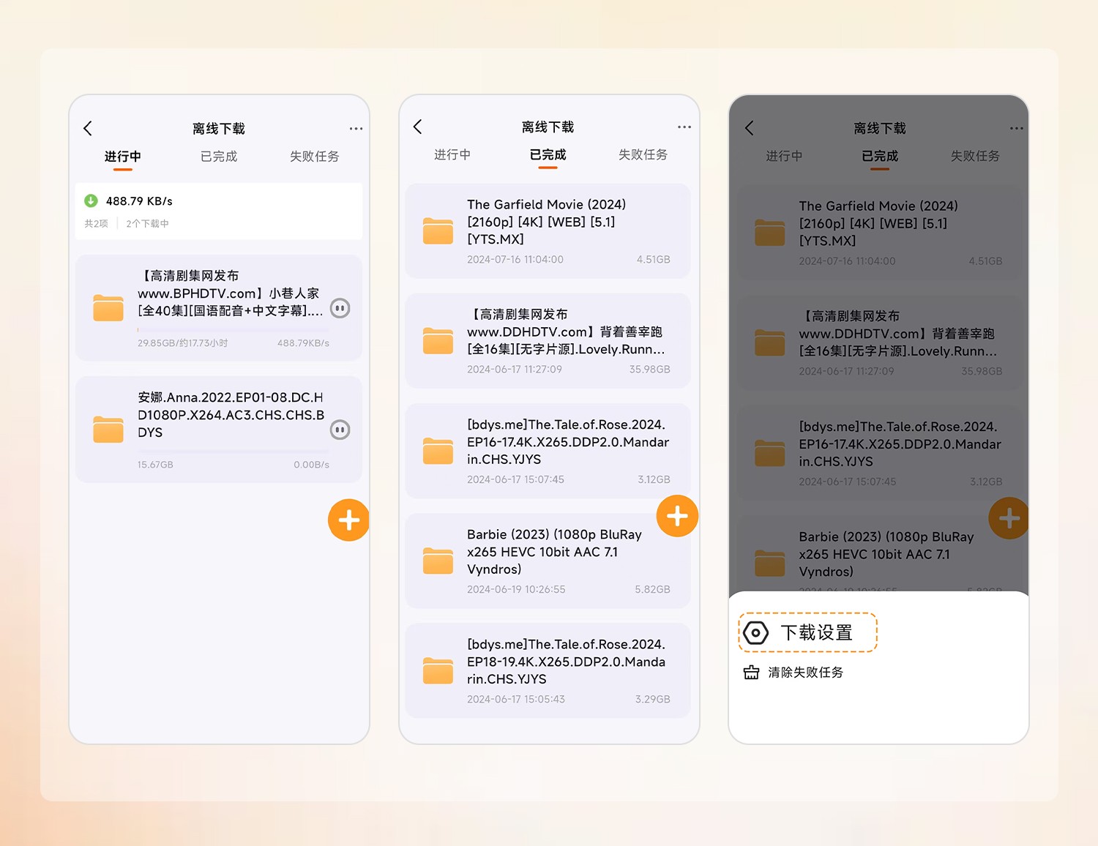Click the 2个下载中 status label

tap(147, 224)
